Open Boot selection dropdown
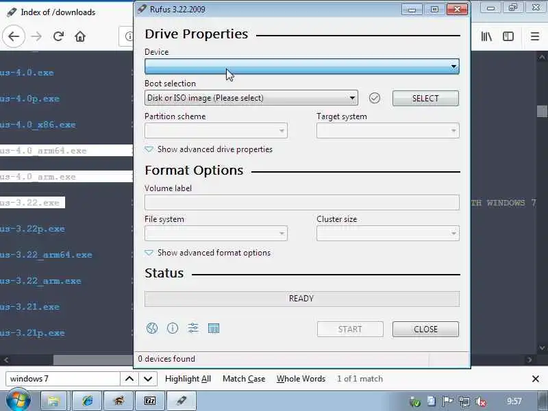548x411 pixels. pyautogui.click(x=251, y=98)
